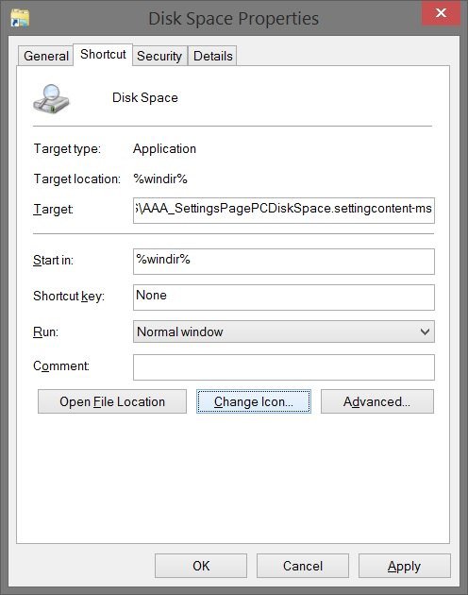The width and height of the screenshot is (468, 595).
Task: Open the Normal window combo box
Action: click(284, 331)
